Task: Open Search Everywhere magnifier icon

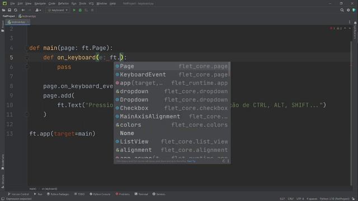Action: [342, 10]
